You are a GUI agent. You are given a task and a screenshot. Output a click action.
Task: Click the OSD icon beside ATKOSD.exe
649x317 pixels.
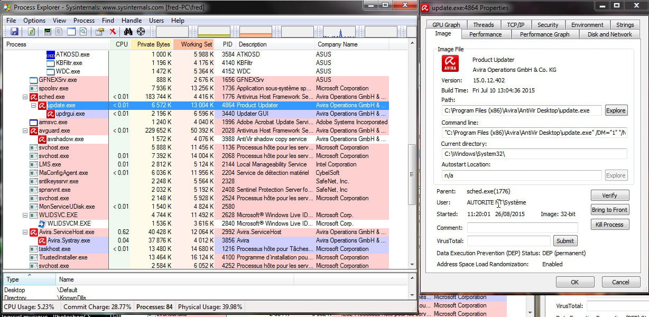[51, 54]
